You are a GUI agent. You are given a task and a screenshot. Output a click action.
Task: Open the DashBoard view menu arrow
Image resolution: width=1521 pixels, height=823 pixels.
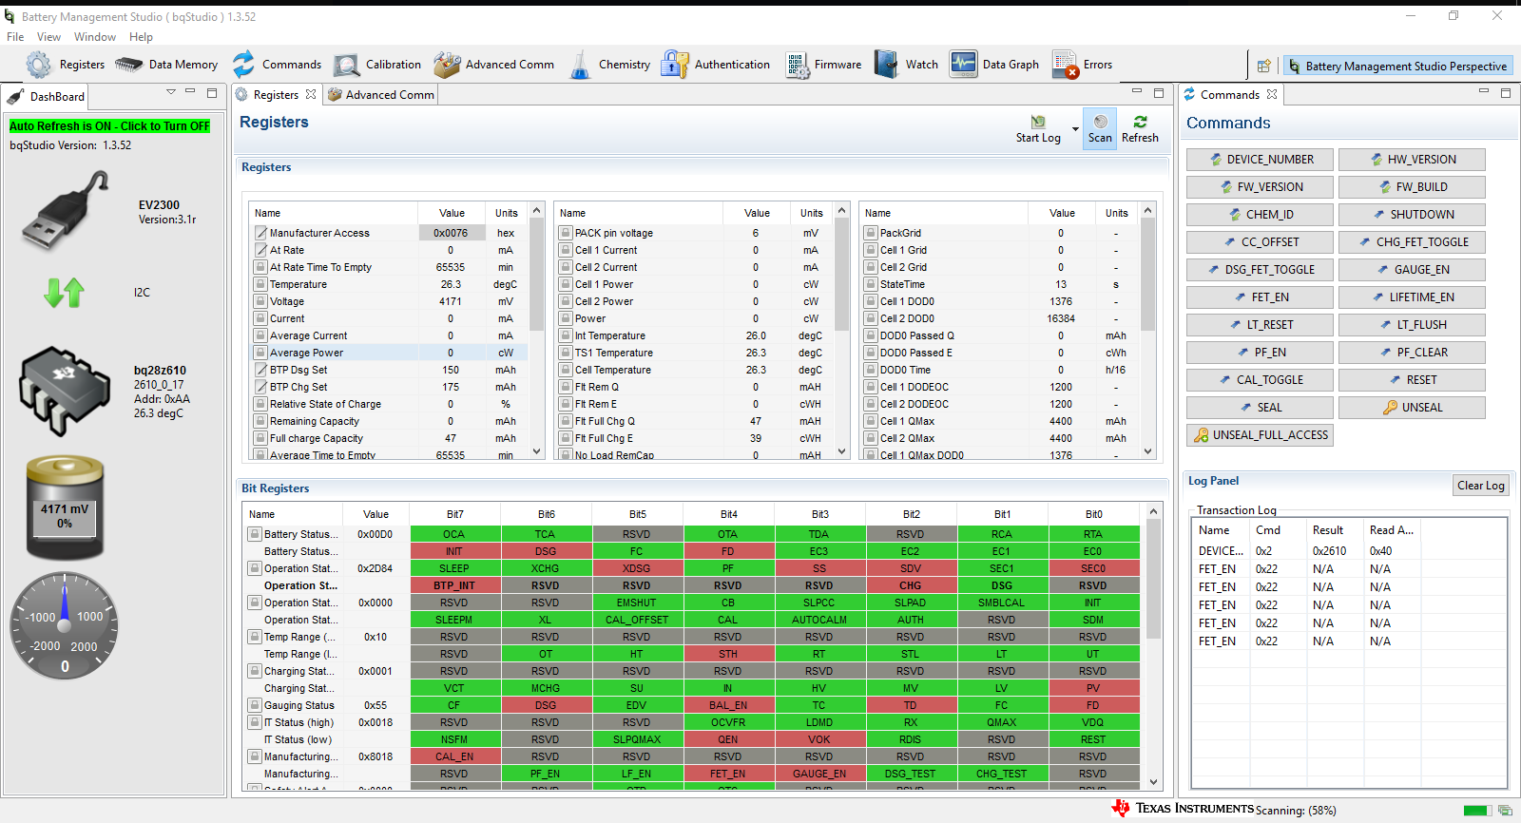[171, 92]
